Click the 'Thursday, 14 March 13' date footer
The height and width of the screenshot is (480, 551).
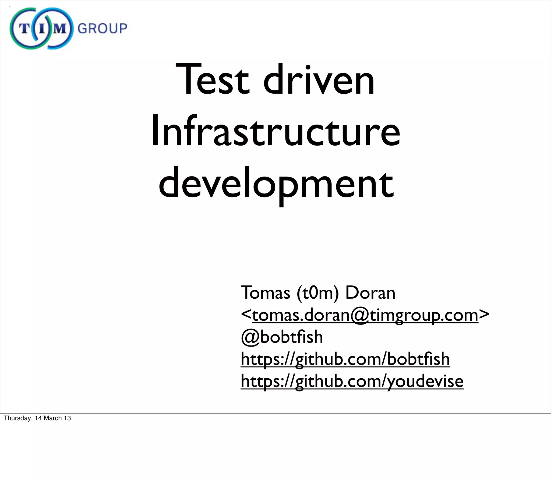pos(37,418)
